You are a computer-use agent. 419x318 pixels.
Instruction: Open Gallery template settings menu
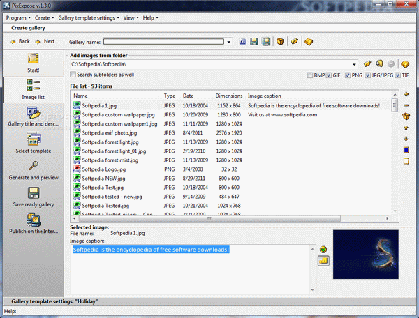(x=89, y=18)
